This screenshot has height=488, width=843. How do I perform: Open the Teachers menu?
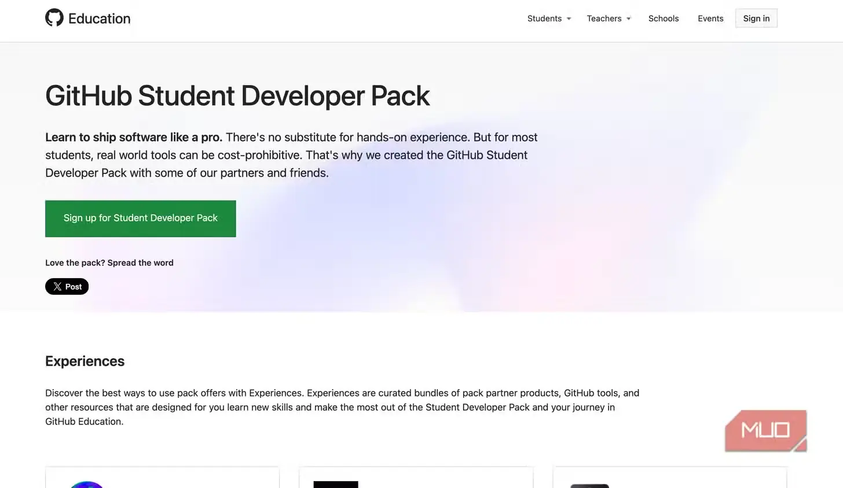pyautogui.click(x=604, y=19)
